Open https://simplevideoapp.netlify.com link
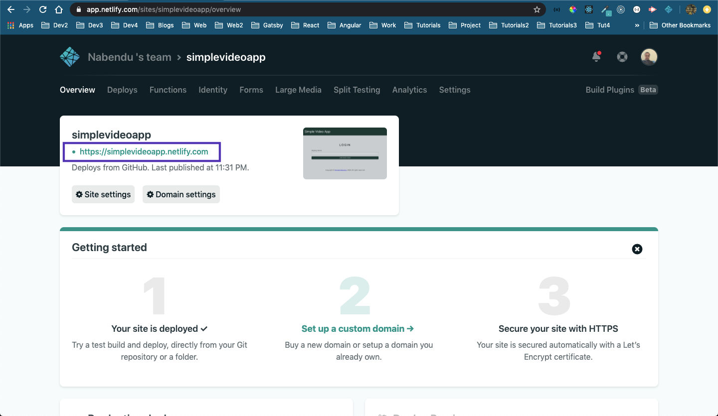The width and height of the screenshot is (718, 416). pyautogui.click(x=144, y=151)
